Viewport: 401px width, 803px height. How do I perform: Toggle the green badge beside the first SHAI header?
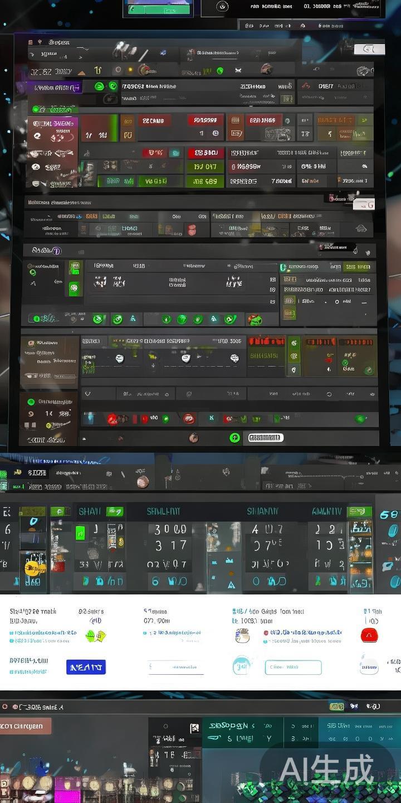(x=114, y=511)
